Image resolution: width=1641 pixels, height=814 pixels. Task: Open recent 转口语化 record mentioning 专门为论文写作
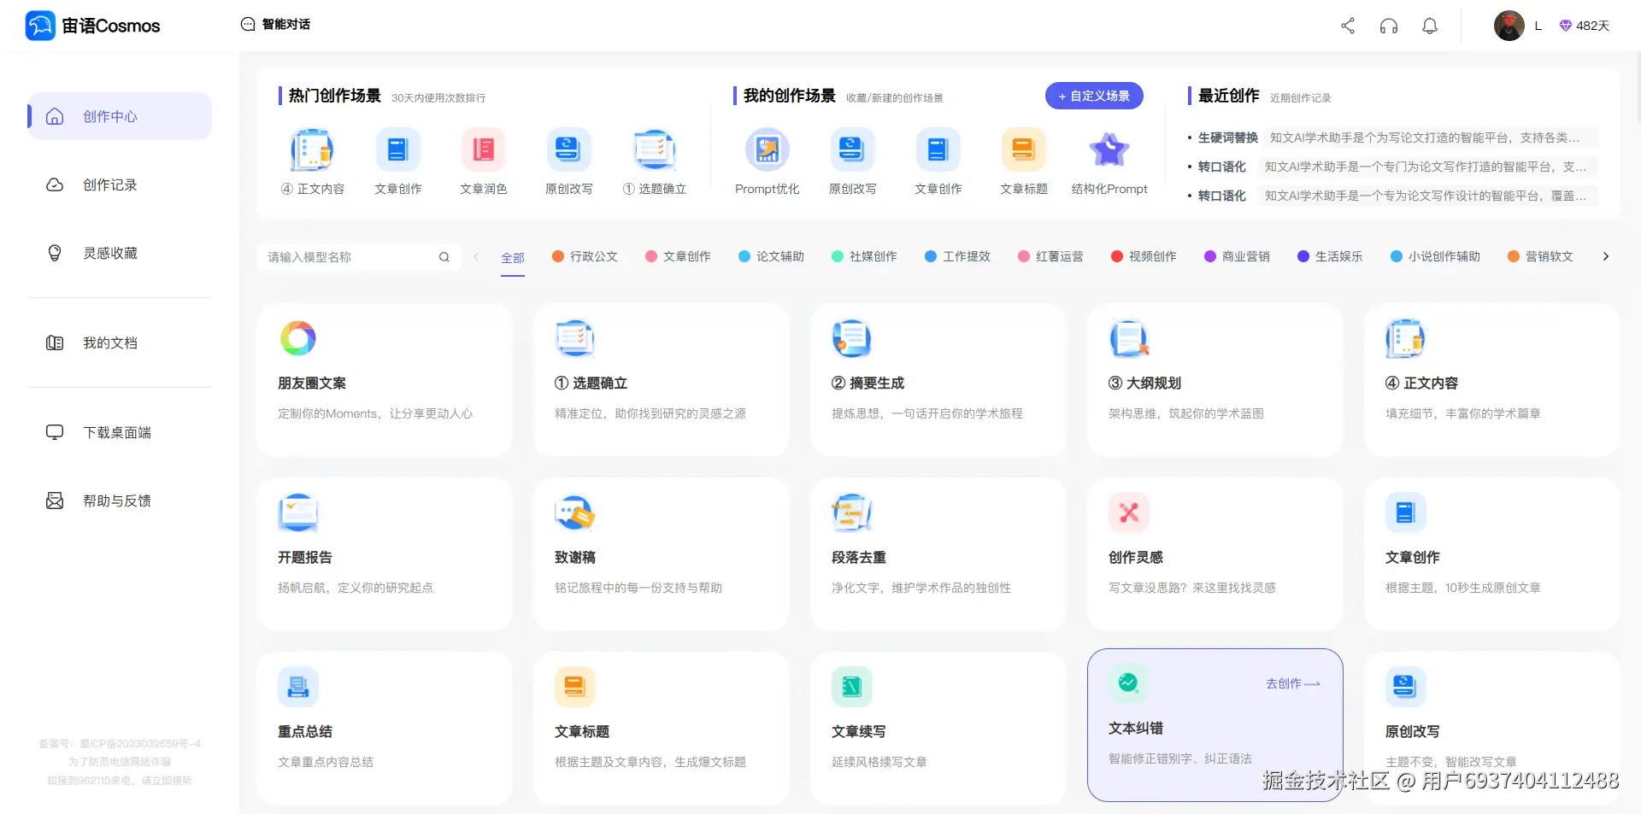tap(1392, 167)
